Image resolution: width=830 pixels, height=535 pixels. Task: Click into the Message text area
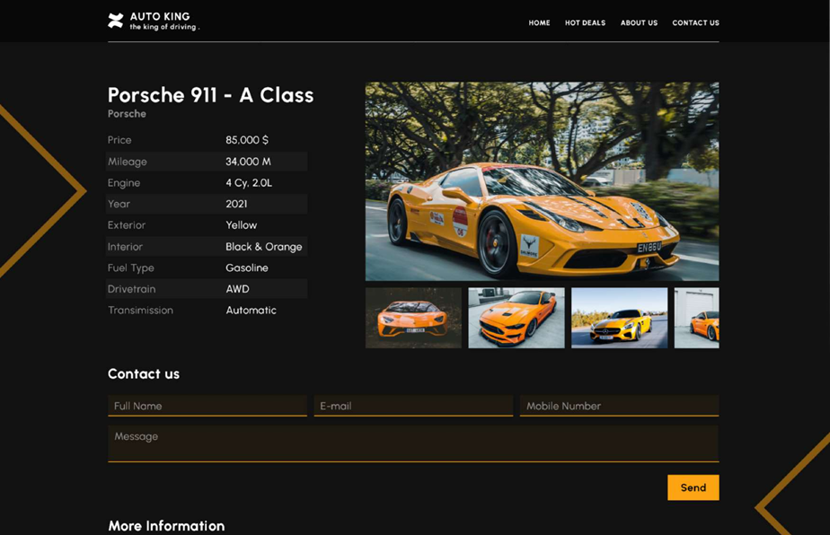pyautogui.click(x=413, y=444)
